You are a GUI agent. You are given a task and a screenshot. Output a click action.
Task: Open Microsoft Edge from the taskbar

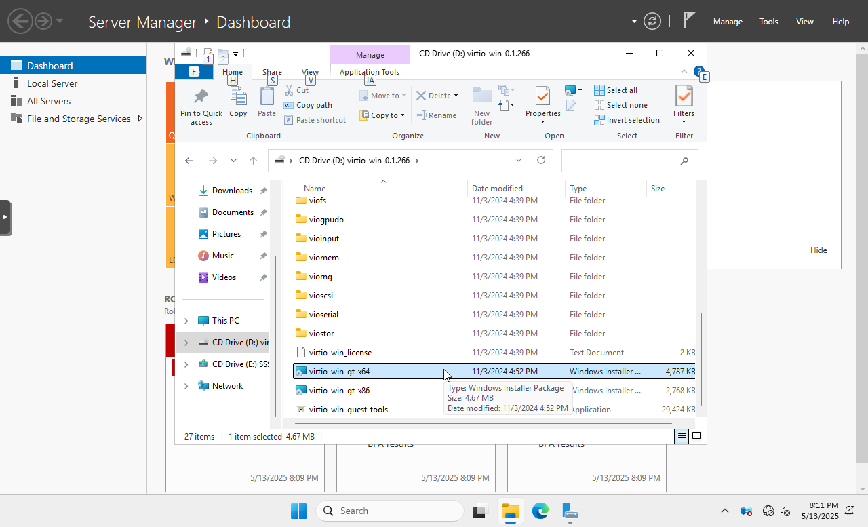tap(540, 511)
